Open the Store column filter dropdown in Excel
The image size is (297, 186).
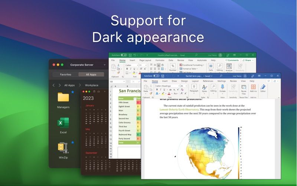click(135, 99)
